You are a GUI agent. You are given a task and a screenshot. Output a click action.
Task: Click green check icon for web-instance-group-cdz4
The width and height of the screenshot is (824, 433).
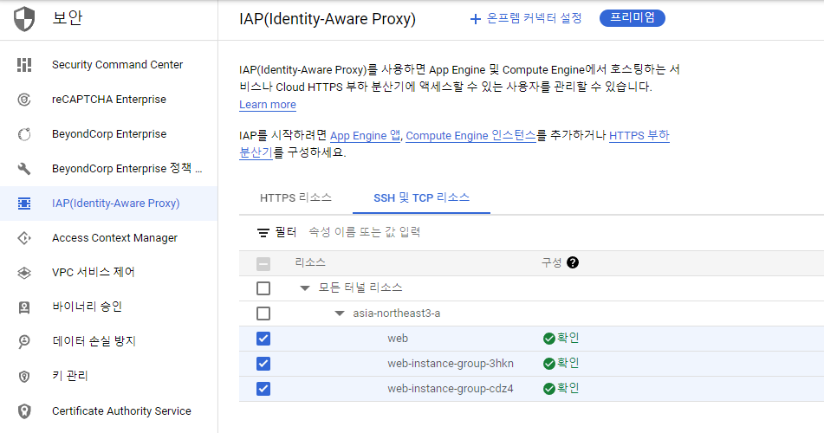(549, 389)
